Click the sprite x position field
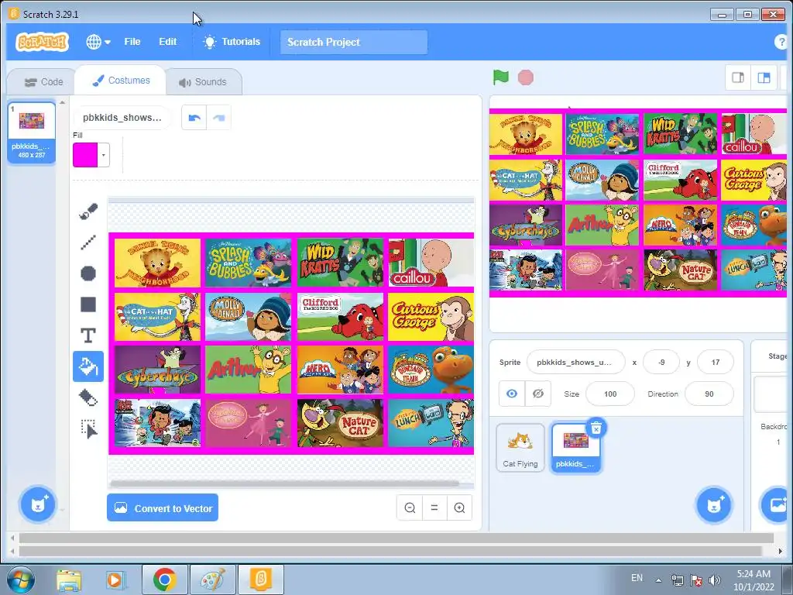Screen dimensions: 793x595 661,363
